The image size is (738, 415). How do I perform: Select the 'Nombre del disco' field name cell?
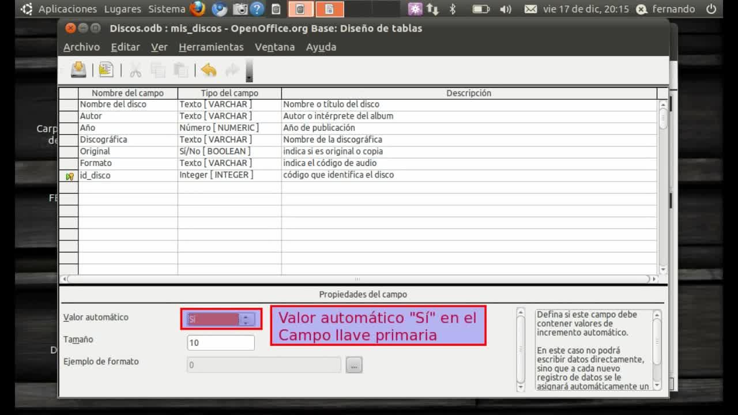pyautogui.click(x=127, y=104)
